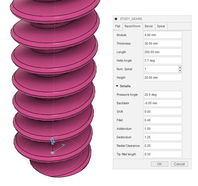The width and height of the screenshot is (198, 186).
Task: Click the Tip fillet length field
Action: pyautogui.click(x=162, y=154)
